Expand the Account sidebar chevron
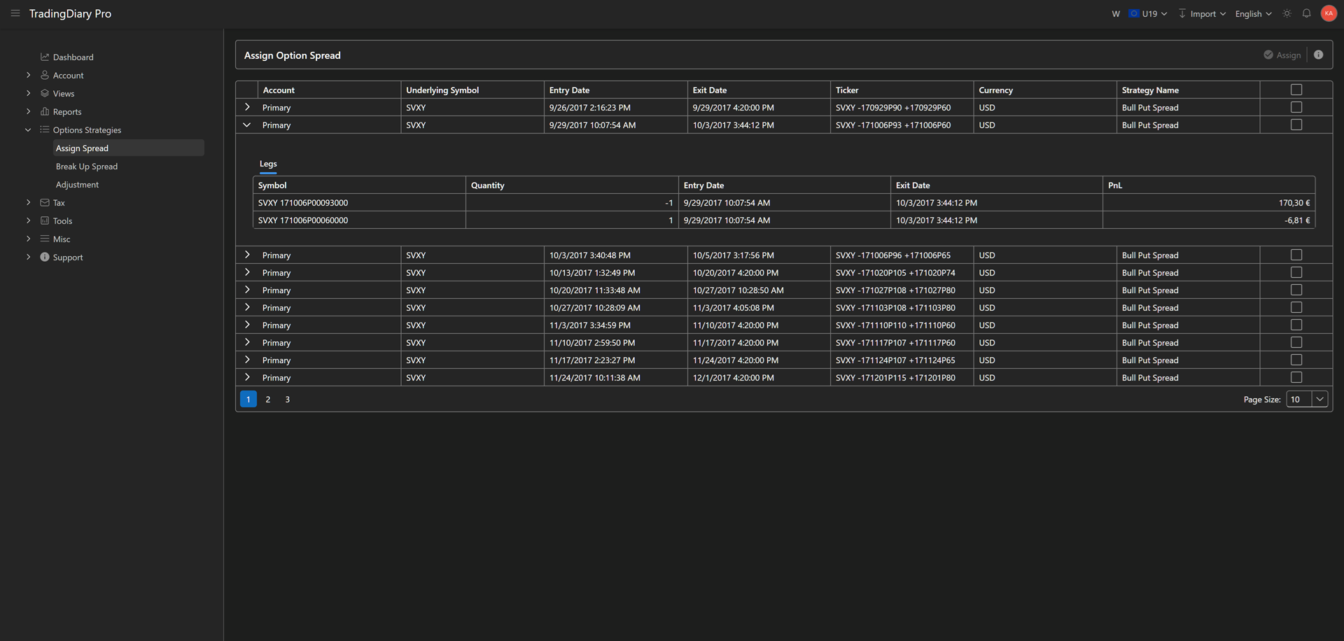 [x=28, y=75]
